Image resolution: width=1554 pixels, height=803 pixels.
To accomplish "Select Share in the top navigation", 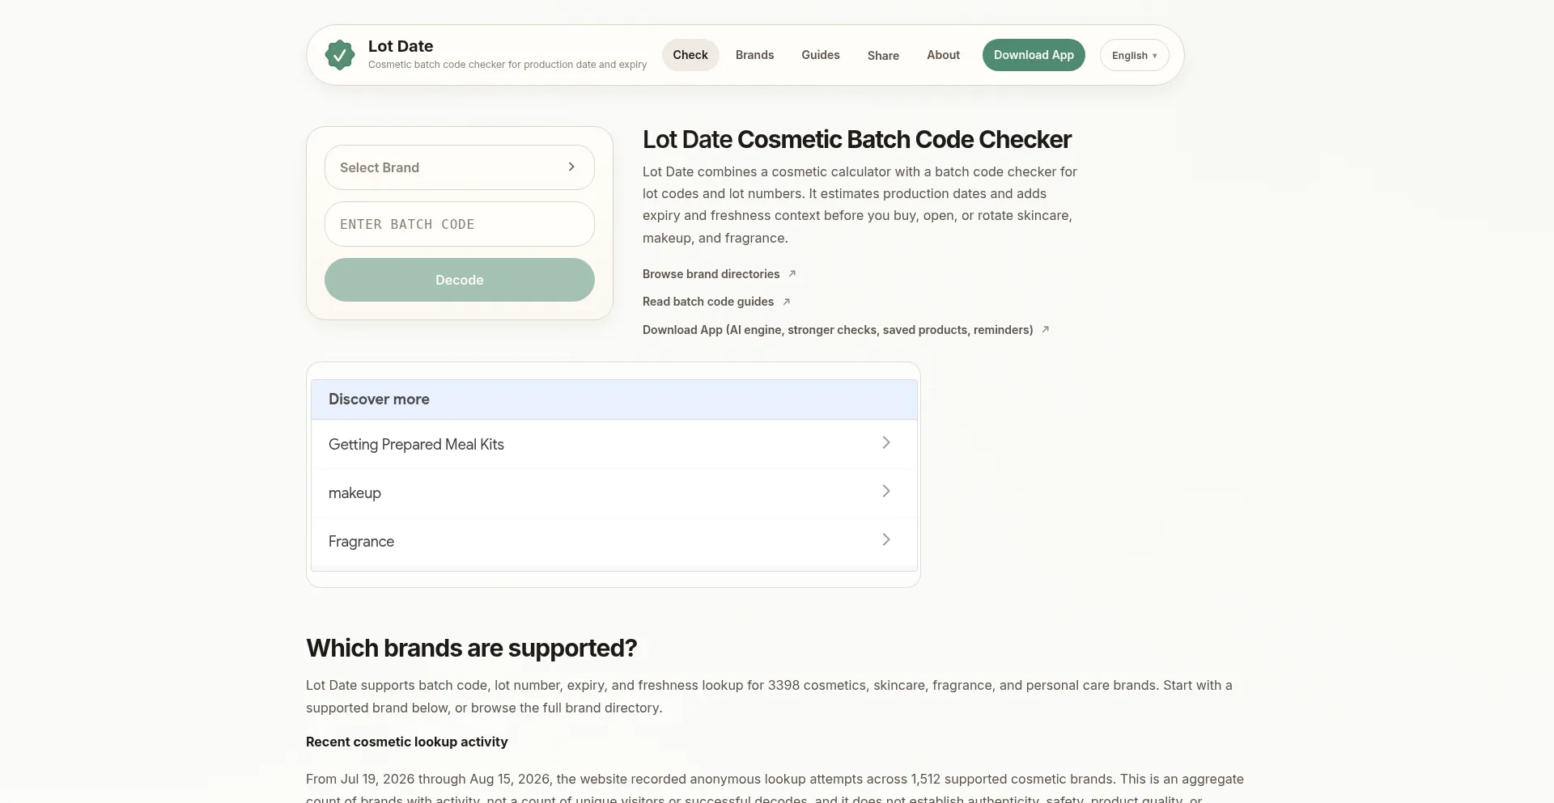I will pos(883,56).
